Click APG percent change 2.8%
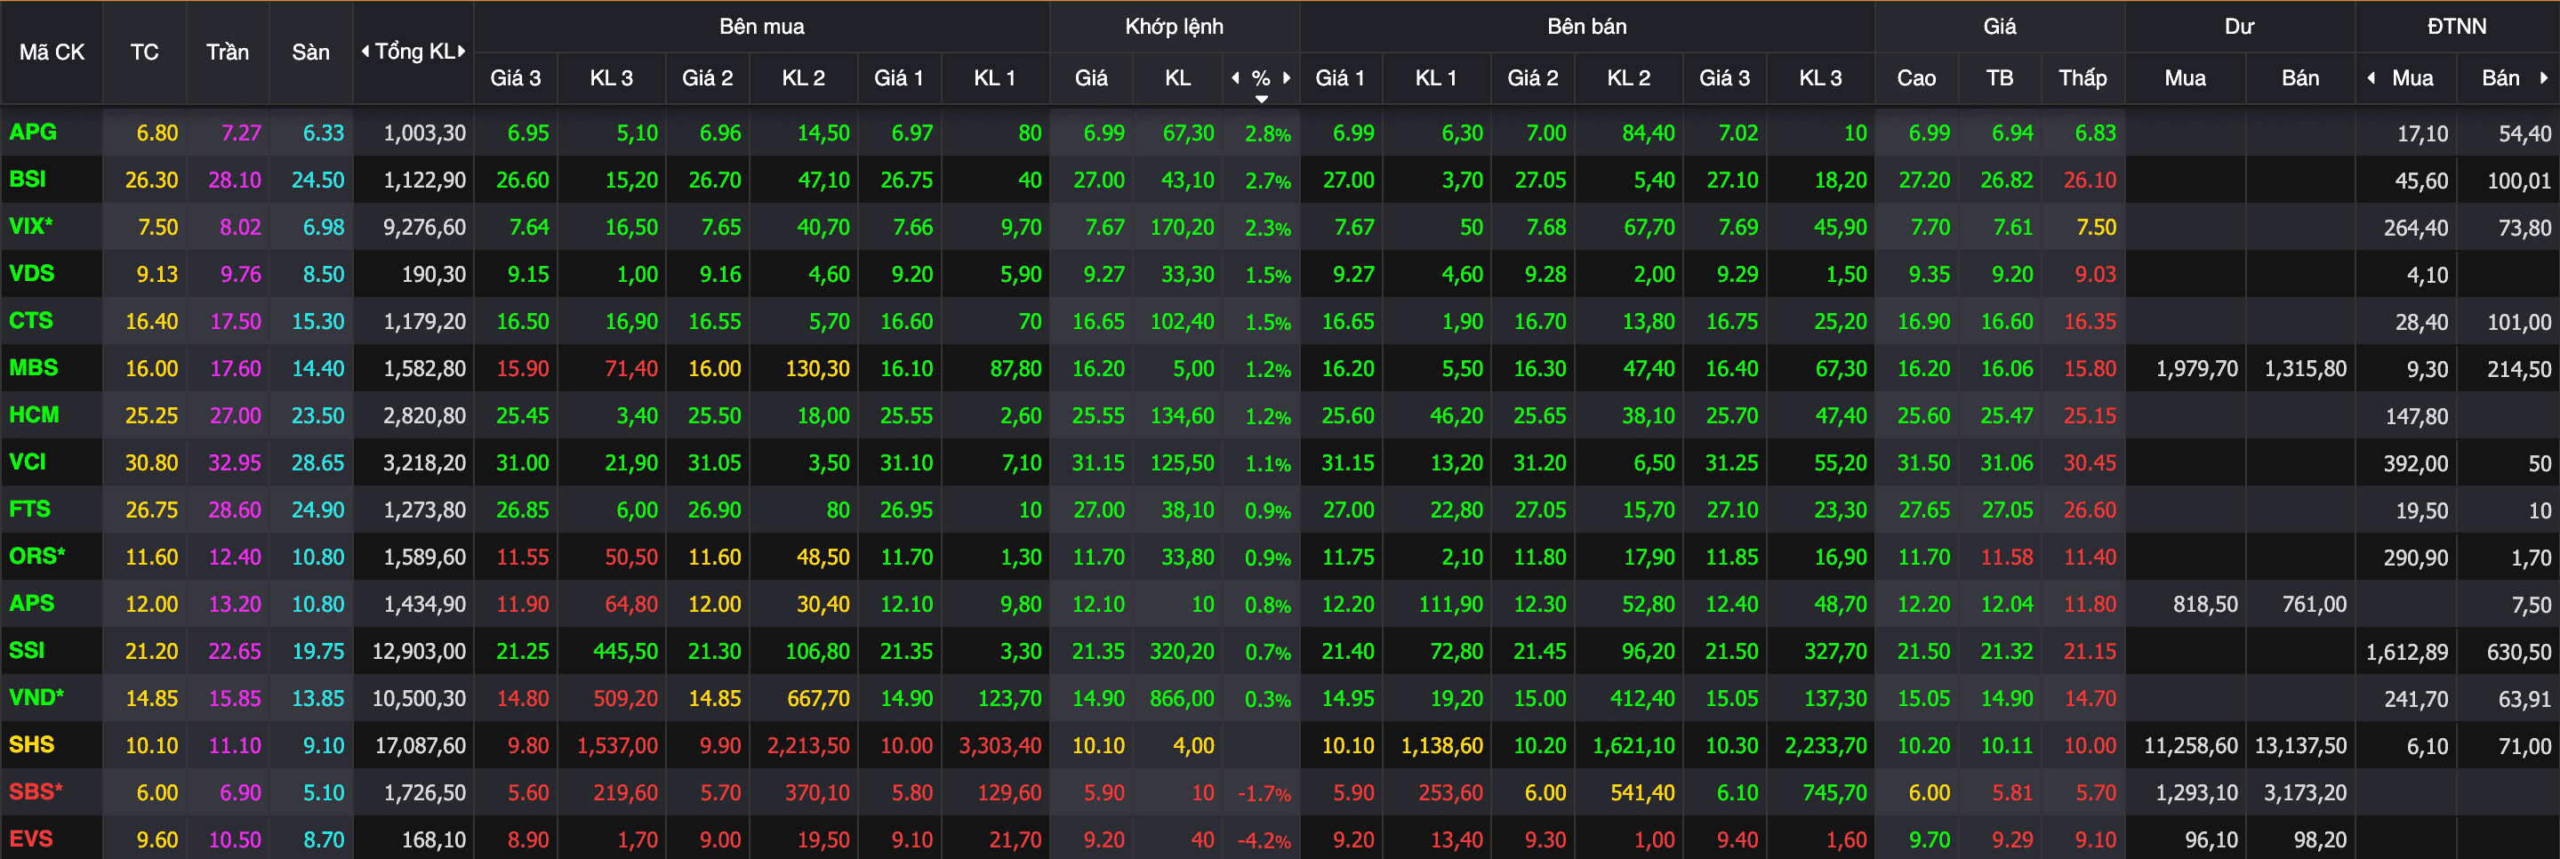Image resolution: width=2560 pixels, height=859 pixels. pyautogui.click(x=1268, y=133)
